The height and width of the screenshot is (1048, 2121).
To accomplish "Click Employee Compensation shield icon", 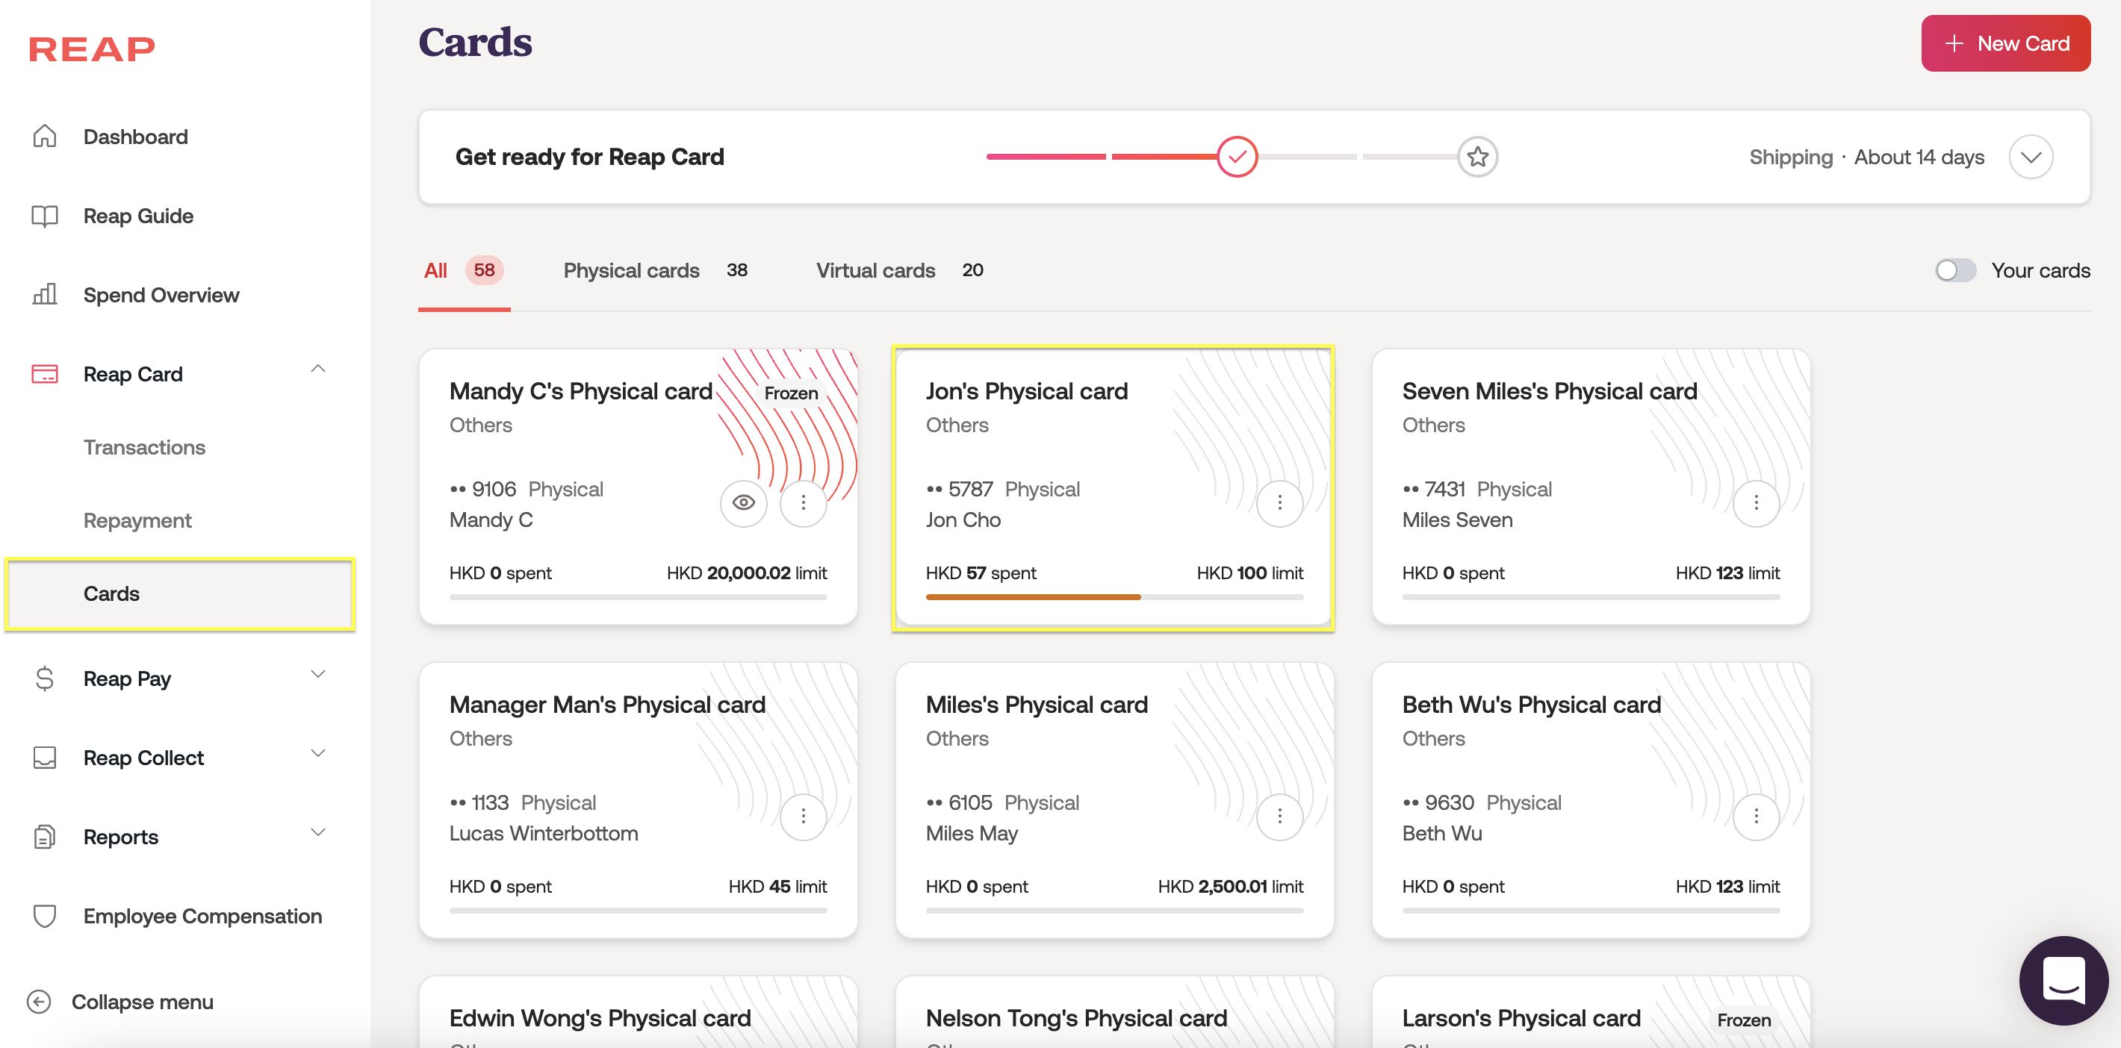I will [x=45, y=915].
